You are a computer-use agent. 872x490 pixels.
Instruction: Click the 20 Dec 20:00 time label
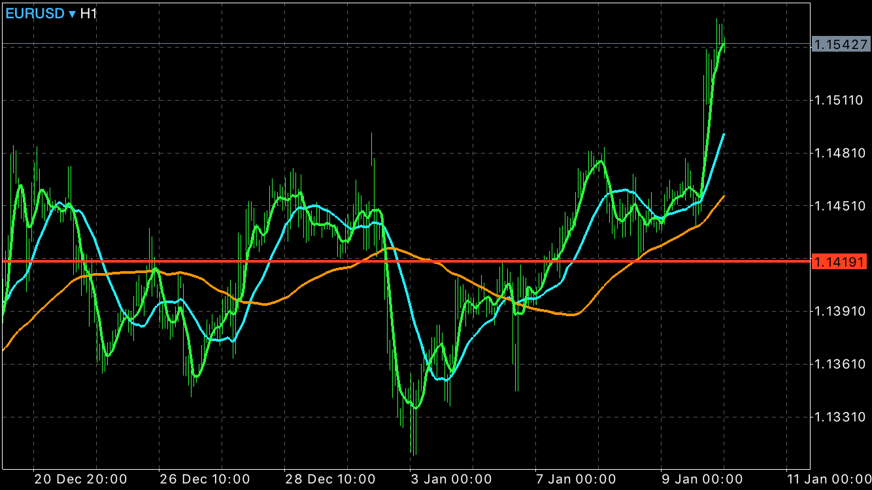tap(80, 480)
